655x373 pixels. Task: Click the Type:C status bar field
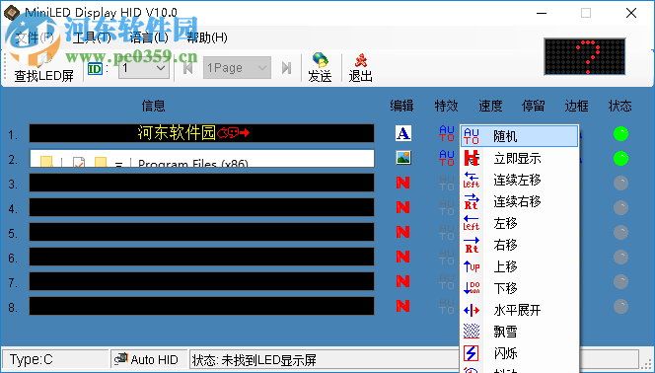[x=54, y=359]
